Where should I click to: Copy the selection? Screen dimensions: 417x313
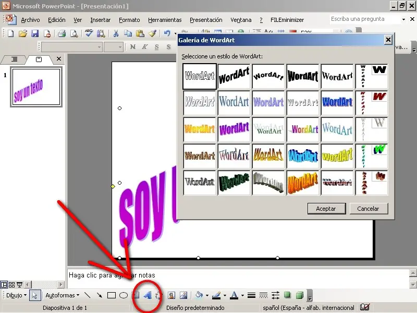[128, 33]
